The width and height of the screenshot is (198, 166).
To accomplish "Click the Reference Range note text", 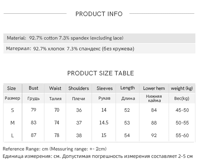I will click(55, 149).
